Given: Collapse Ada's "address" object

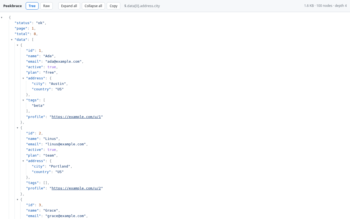Looking at the screenshot, I should tap(23, 78).
